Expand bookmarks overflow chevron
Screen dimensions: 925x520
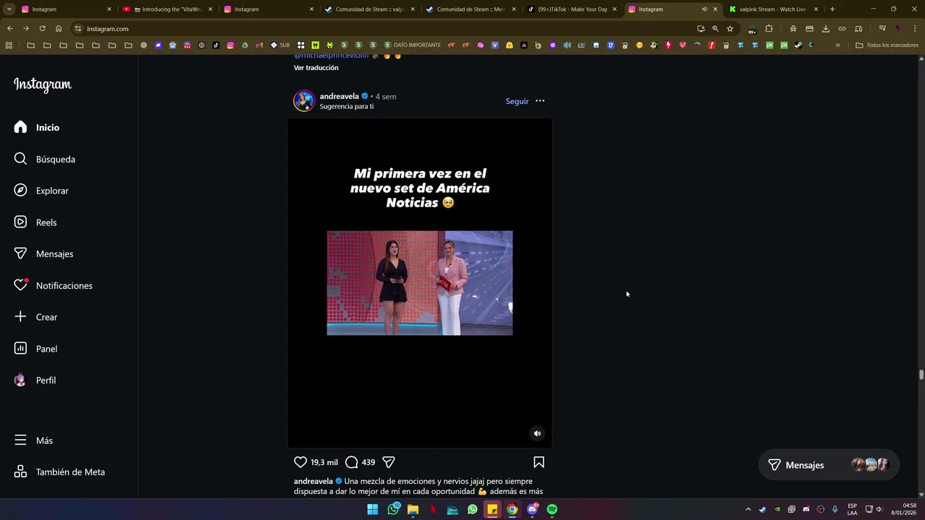(x=838, y=45)
